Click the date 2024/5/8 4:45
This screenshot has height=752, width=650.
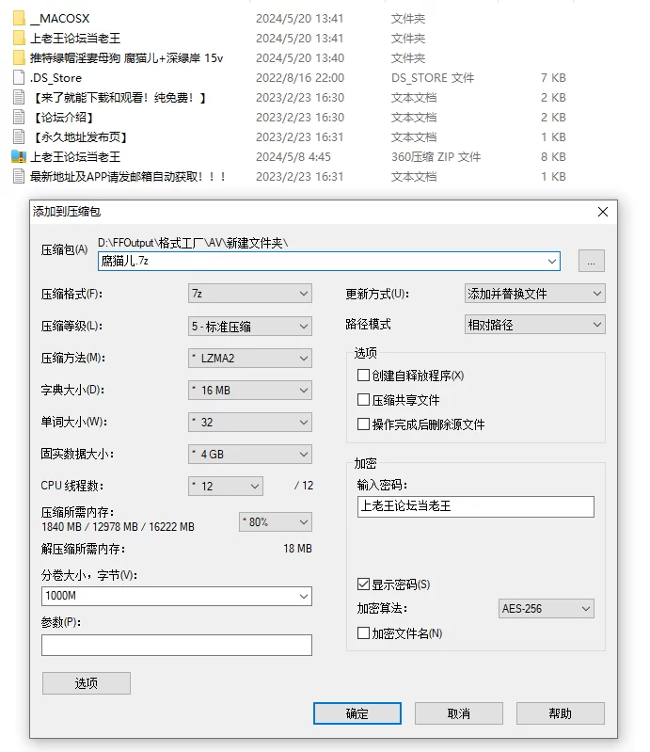pyautogui.click(x=293, y=157)
